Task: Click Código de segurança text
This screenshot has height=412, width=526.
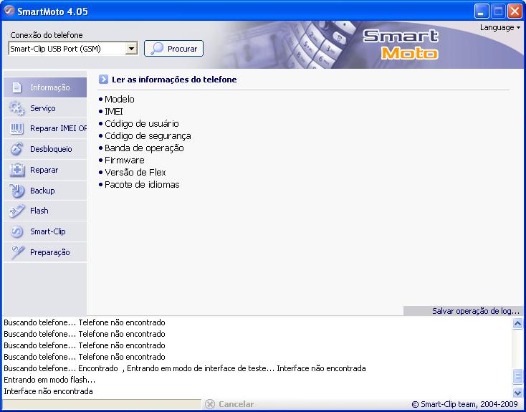Action: click(x=148, y=136)
